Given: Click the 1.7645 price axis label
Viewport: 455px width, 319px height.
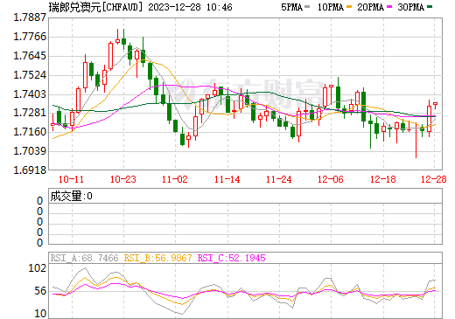Looking at the screenshot, I should [x=30, y=56].
